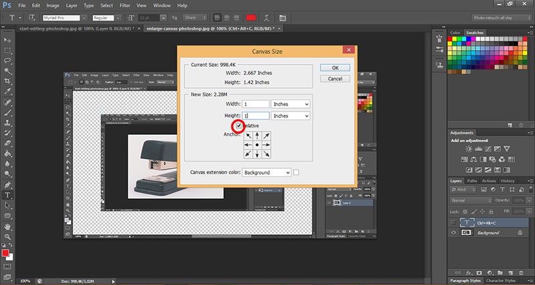
Task: Click Cancel in Canvas Size dialog
Action: click(335, 79)
